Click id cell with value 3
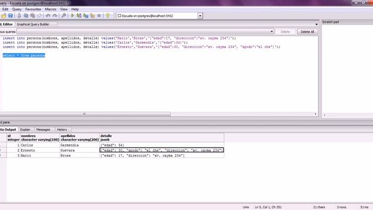373x210 pixels. point(13,156)
